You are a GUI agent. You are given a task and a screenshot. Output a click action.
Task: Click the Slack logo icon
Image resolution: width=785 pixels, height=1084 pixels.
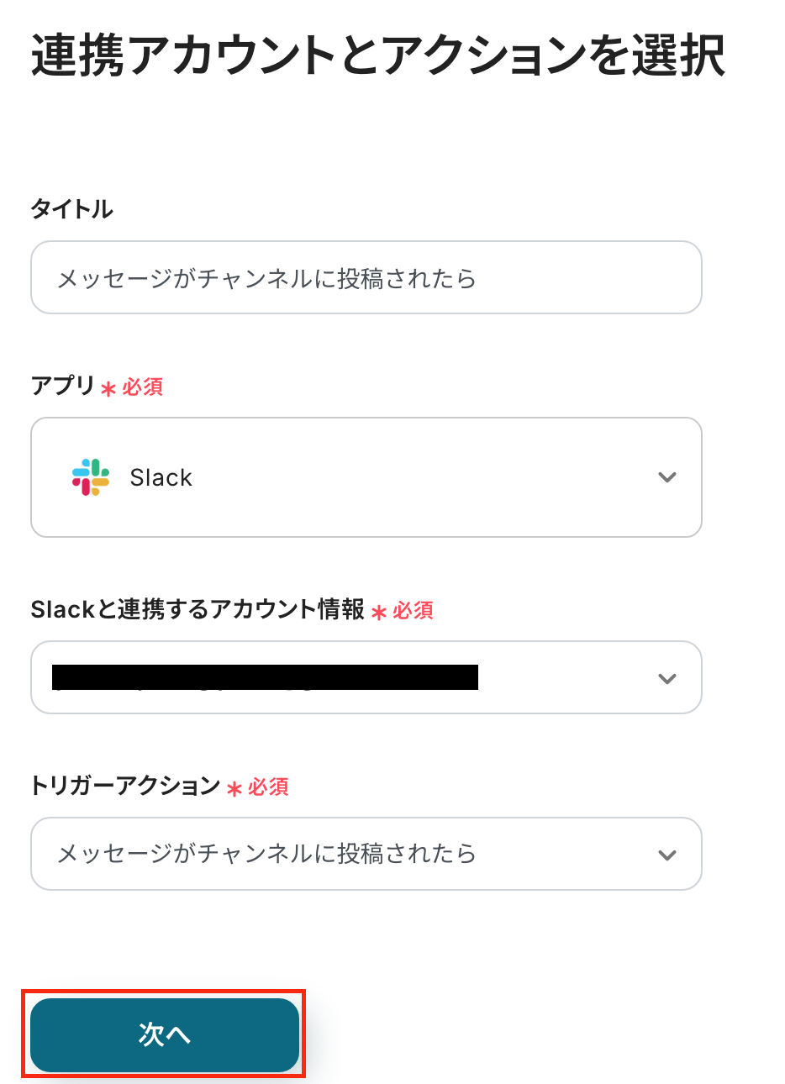[x=91, y=477]
